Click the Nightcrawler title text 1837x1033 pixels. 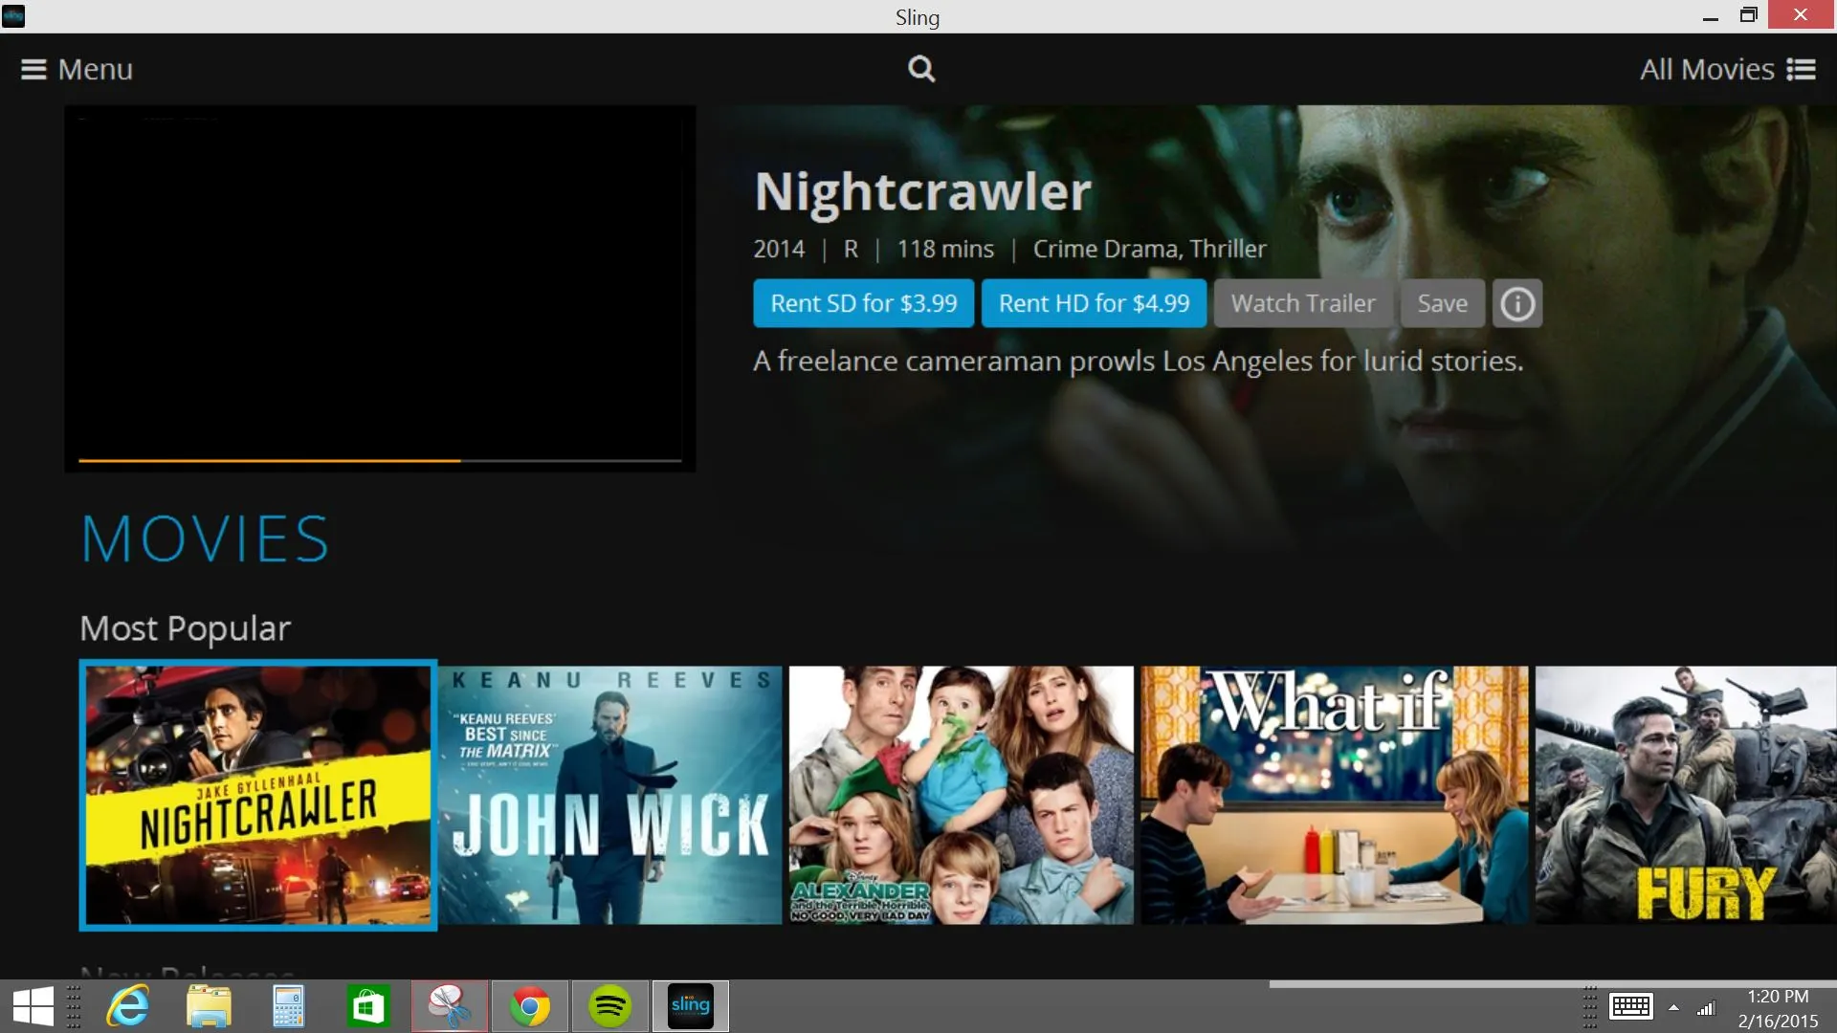[x=923, y=191]
